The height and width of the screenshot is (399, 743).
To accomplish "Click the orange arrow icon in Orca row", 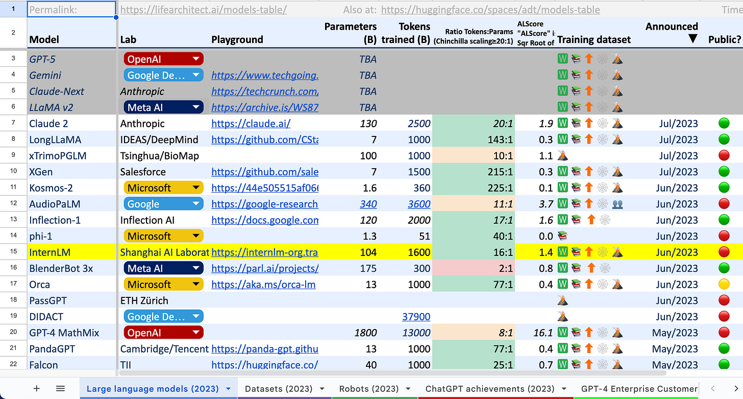I will pos(588,284).
